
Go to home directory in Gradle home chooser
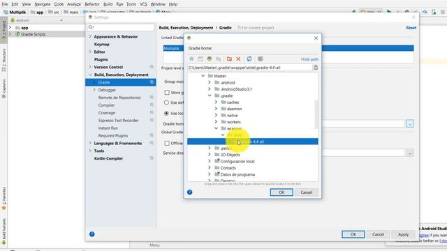(191, 59)
